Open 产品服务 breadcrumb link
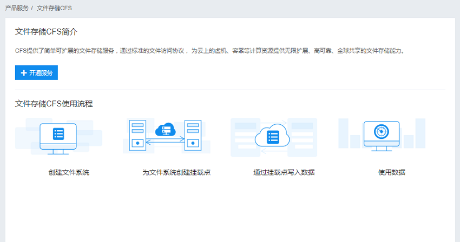The height and width of the screenshot is (242, 460). pyautogui.click(x=17, y=8)
